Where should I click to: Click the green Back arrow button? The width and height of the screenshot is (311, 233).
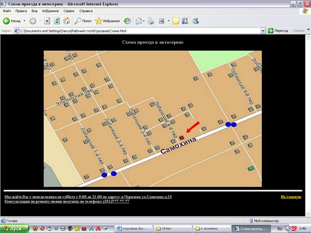click(x=6, y=21)
